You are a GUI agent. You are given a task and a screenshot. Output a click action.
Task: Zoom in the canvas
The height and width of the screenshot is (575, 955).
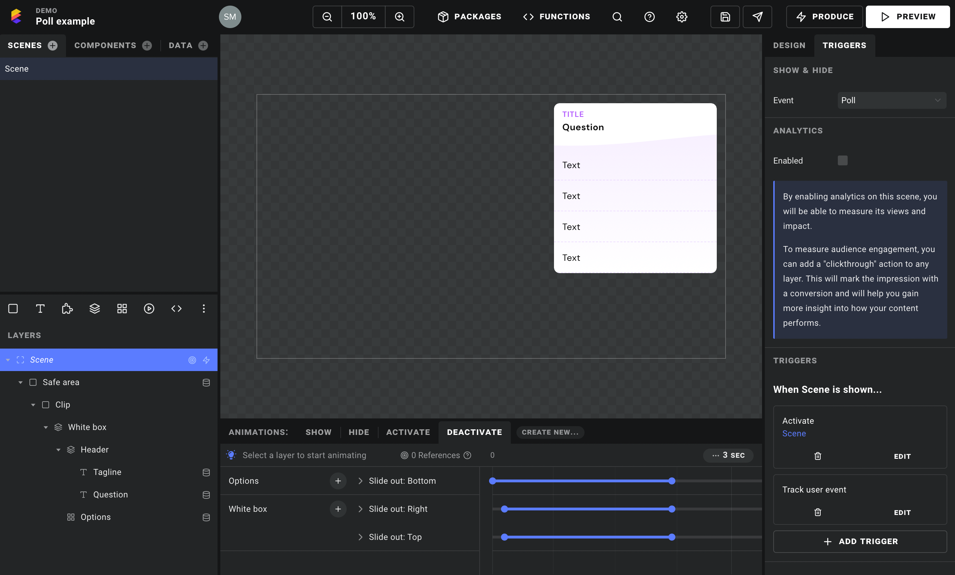(399, 16)
